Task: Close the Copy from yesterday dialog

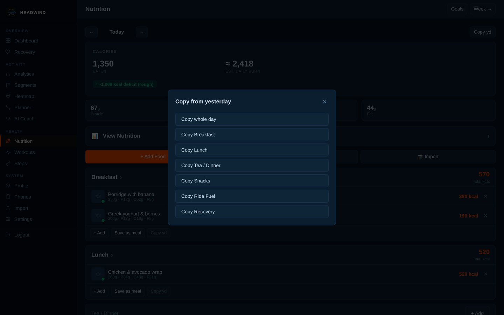Action: tap(324, 101)
